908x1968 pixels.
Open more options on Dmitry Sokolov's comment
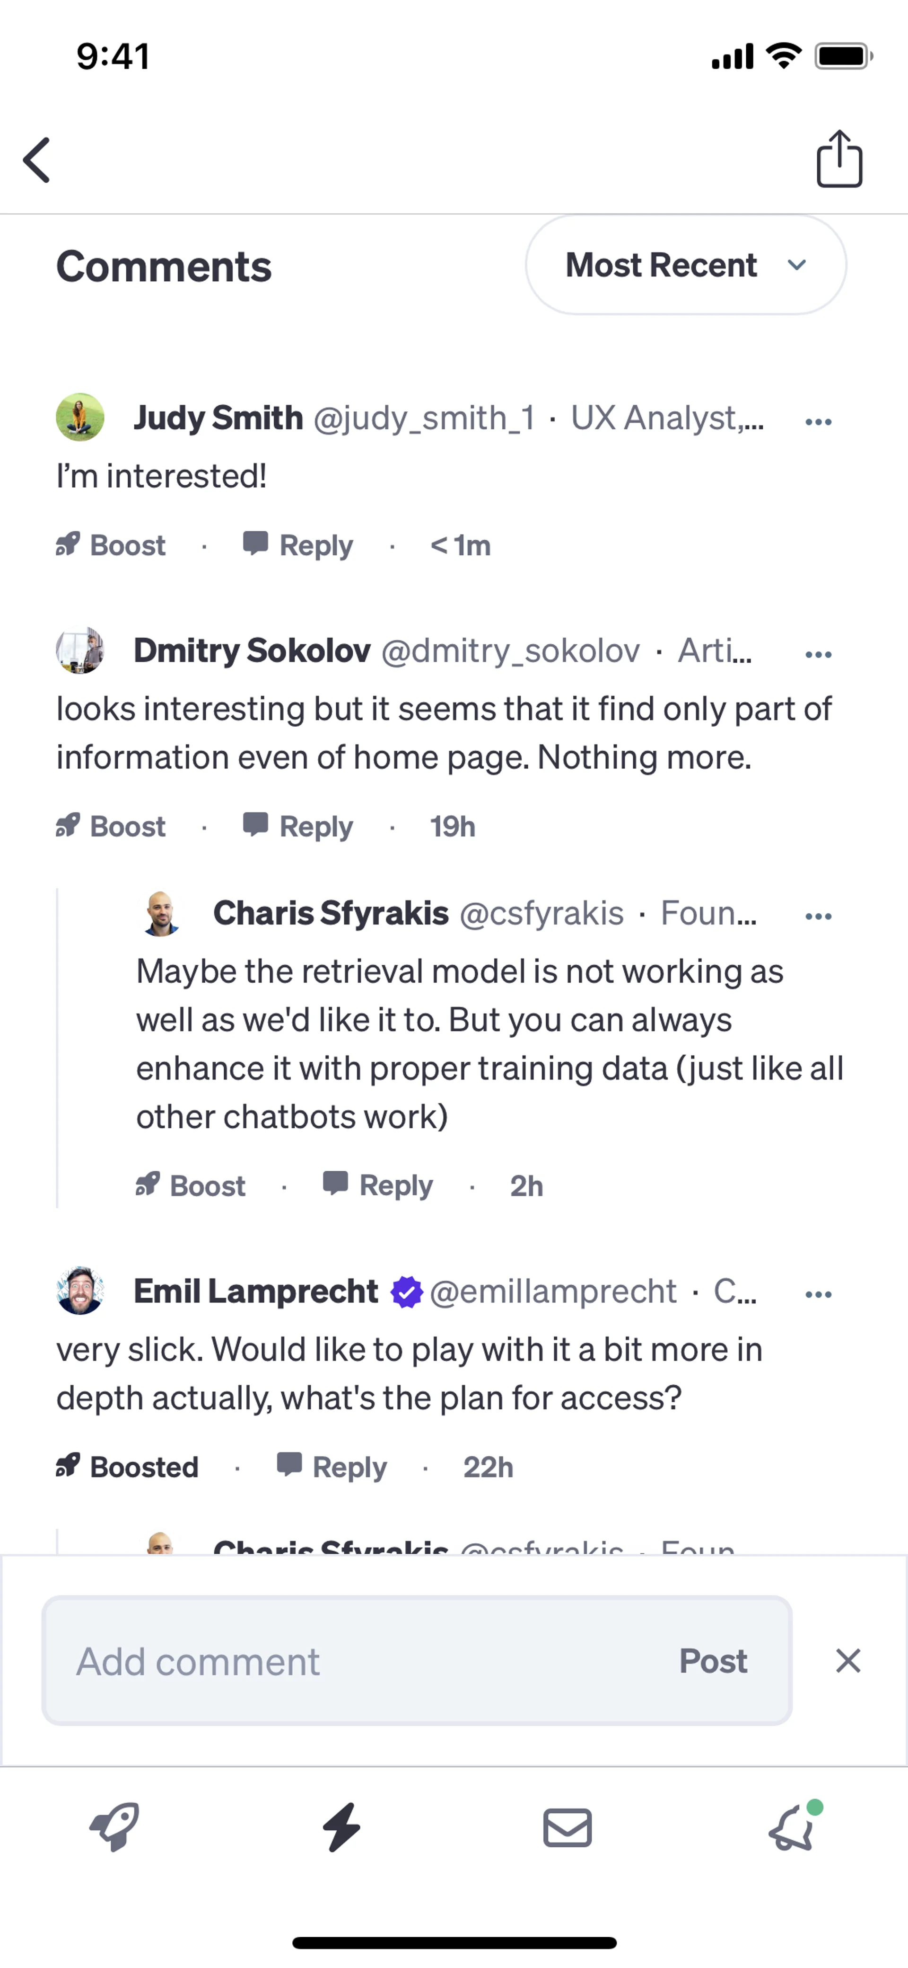point(818,654)
